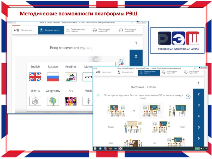
Task: Open PowerPoint from the taskbar
Action: 110,148
